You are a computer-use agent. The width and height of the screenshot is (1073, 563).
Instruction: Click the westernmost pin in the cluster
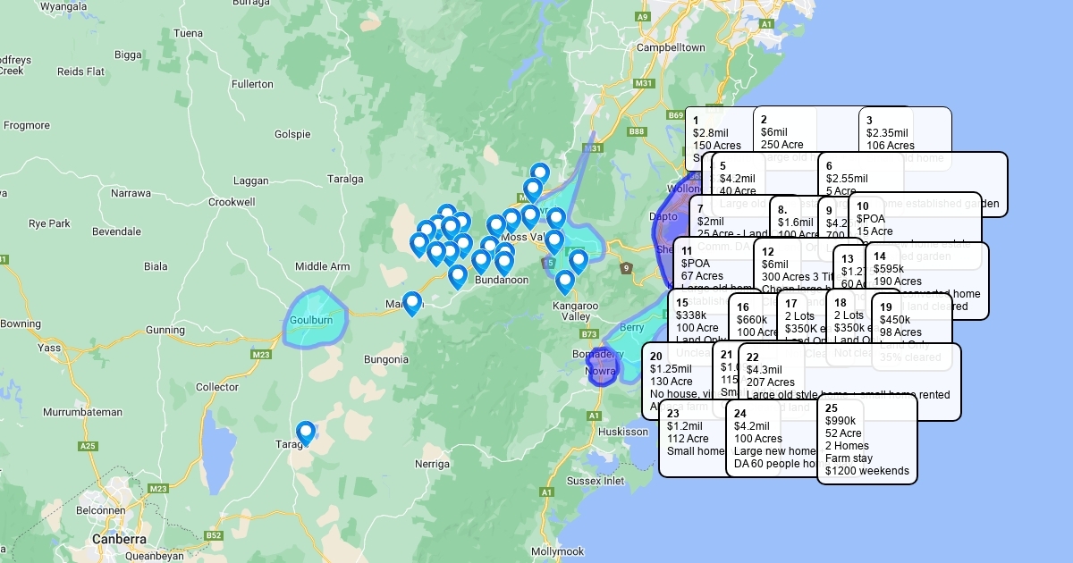pos(418,244)
